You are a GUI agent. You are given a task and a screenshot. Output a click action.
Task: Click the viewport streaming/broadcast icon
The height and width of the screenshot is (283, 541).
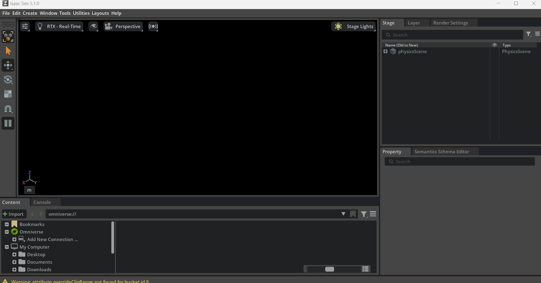tap(153, 27)
